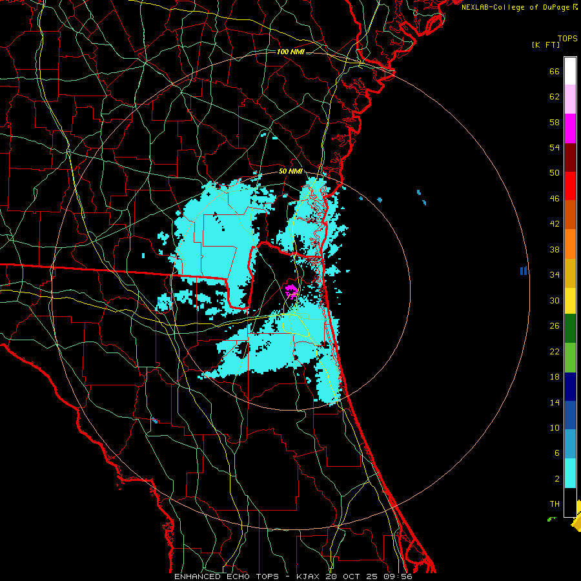
Task: Pick the magenta swatch in the color scale
Action: [x=570, y=128]
